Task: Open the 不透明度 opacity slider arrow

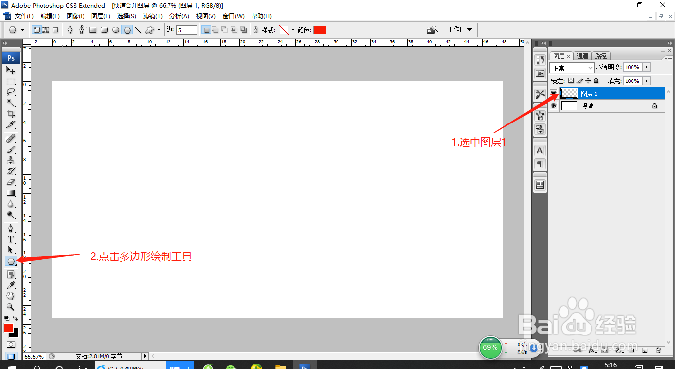Action: click(x=647, y=67)
